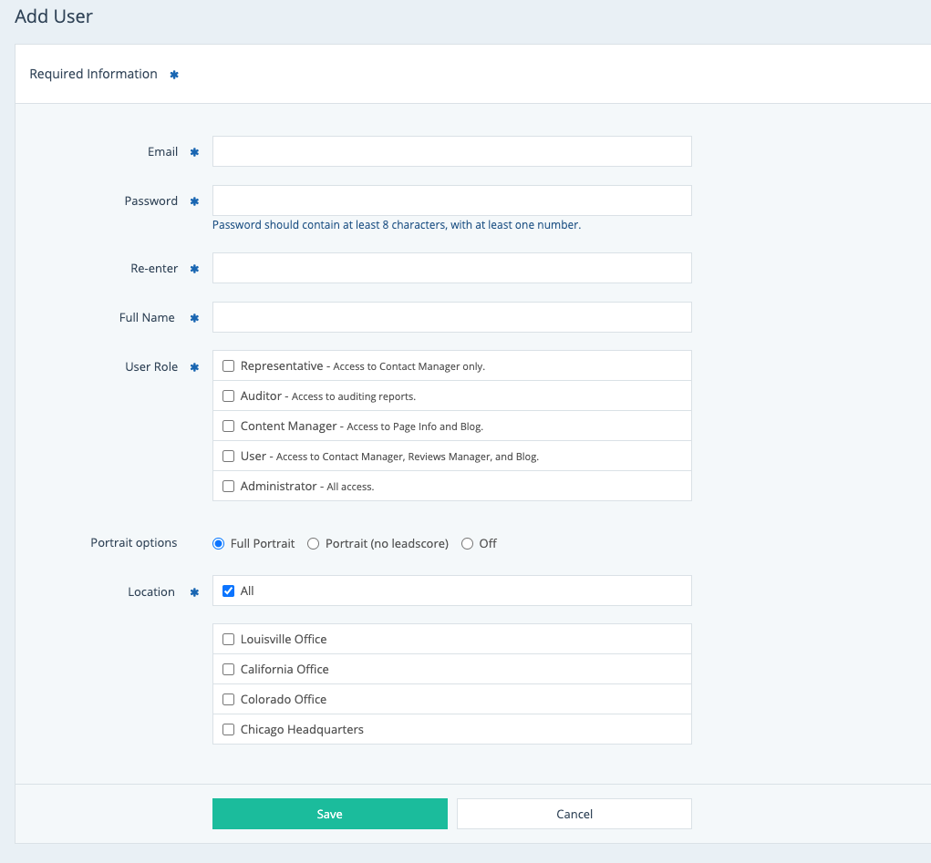Image resolution: width=931 pixels, height=863 pixels.
Task: Select the Full Portrait radio option
Action: [219, 544]
